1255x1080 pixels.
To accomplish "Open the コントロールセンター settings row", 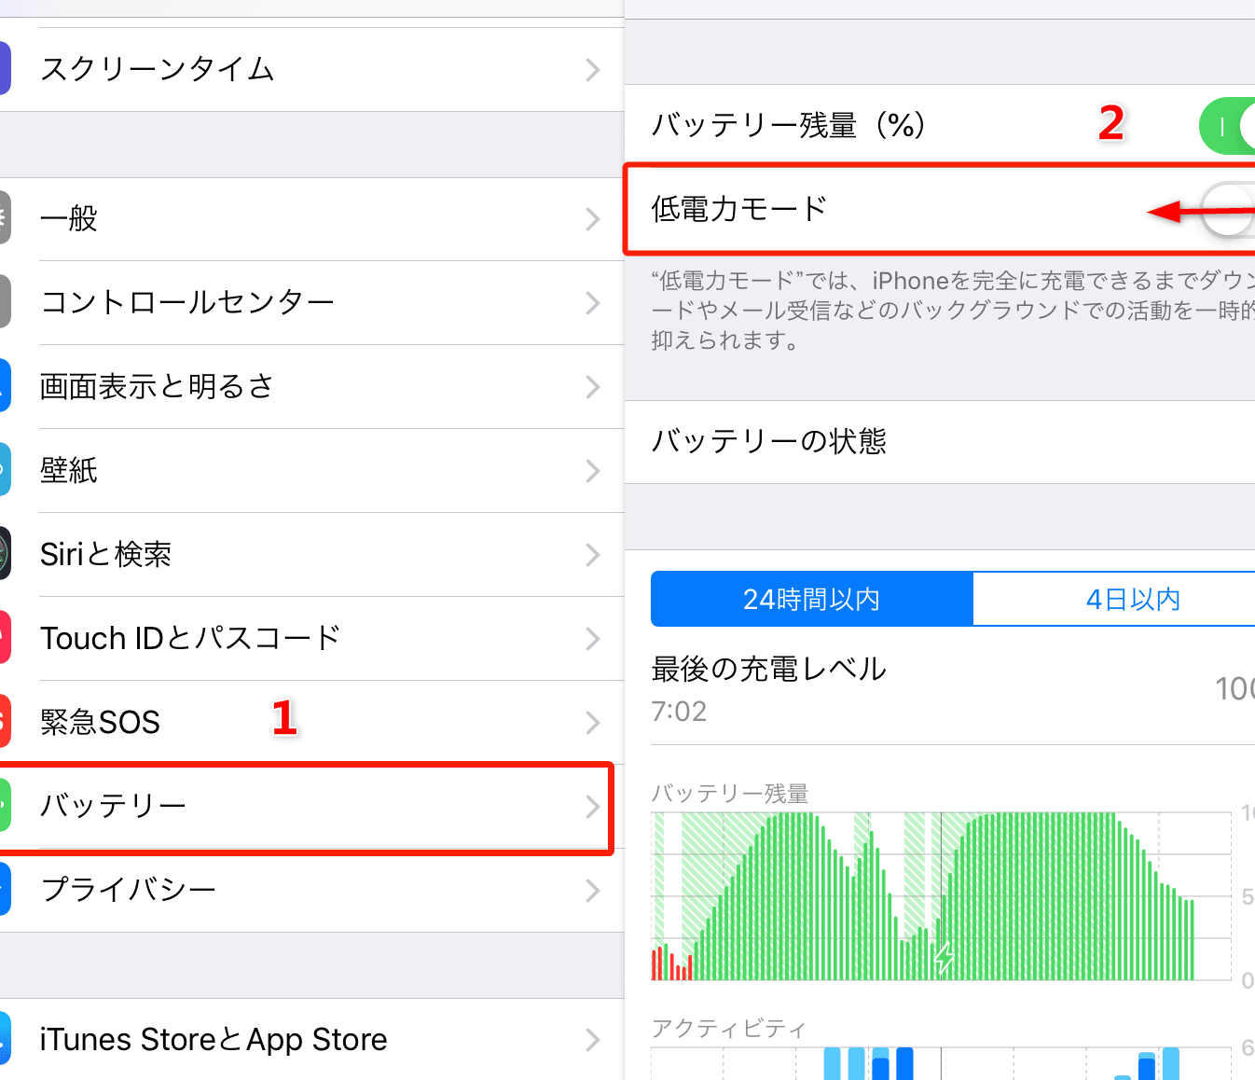I will point(312,302).
